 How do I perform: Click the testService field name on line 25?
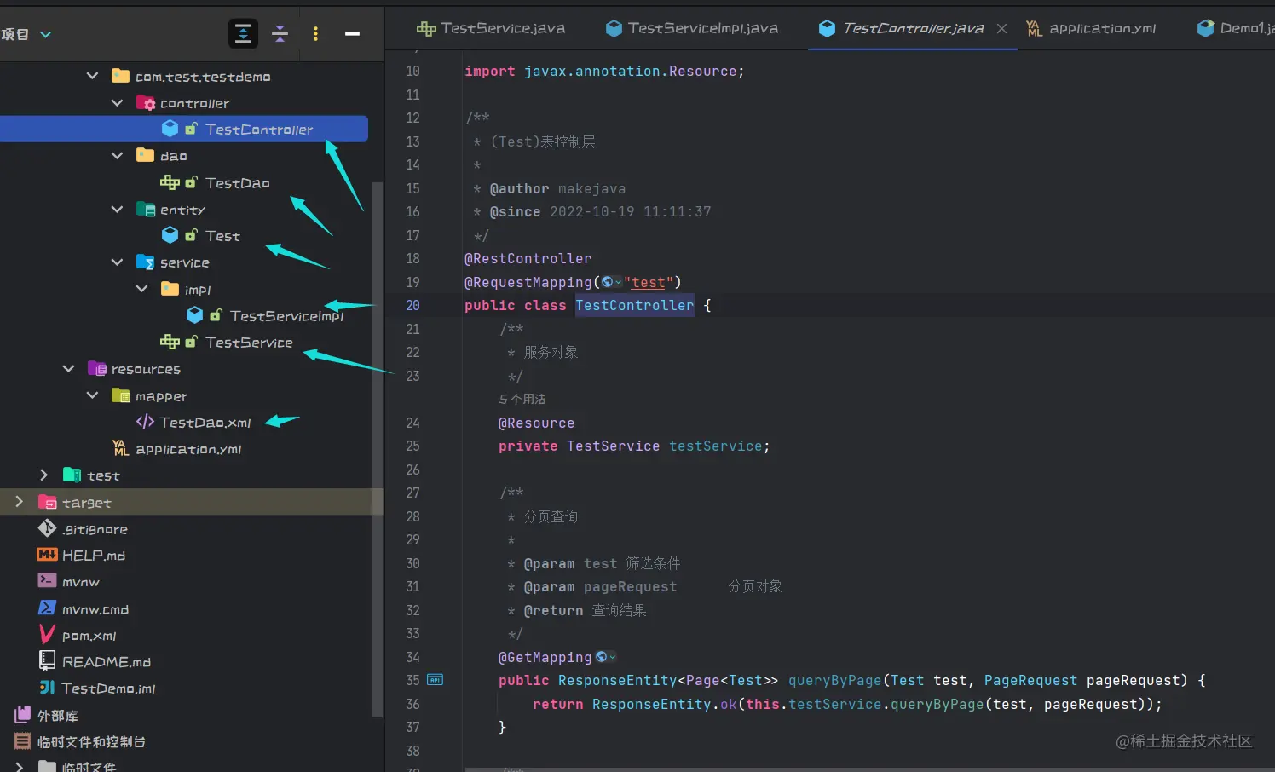coord(715,446)
